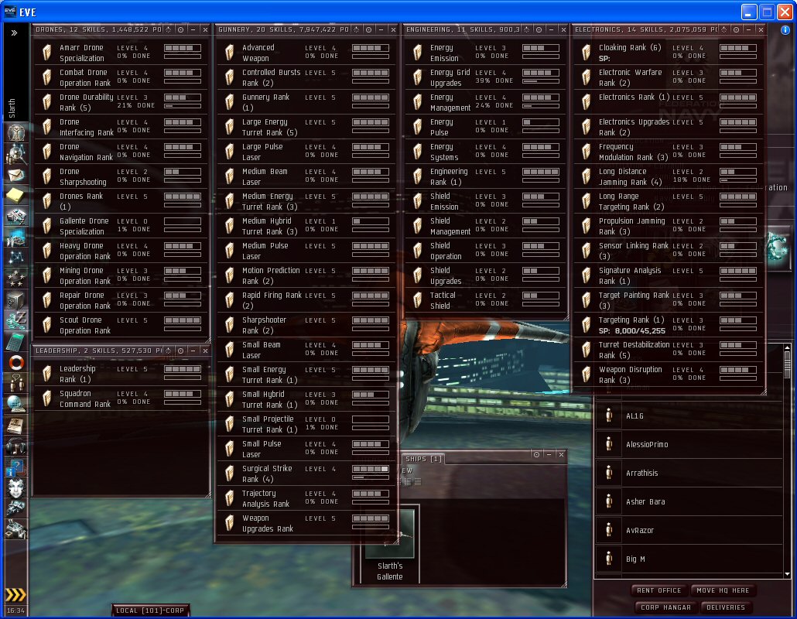Click the Amarr Drone Specialization skill book icon
Screen dimensions: 797x619
coord(46,53)
